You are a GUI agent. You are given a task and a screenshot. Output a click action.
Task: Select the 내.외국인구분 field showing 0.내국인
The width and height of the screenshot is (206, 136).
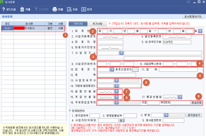click(x=177, y=42)
